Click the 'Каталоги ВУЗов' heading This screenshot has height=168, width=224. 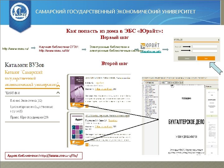(25, 65)
